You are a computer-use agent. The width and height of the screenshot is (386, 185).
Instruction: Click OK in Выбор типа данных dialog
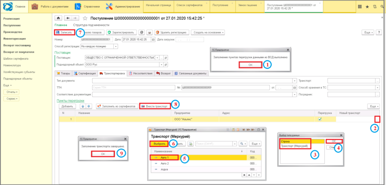point(334,141)
